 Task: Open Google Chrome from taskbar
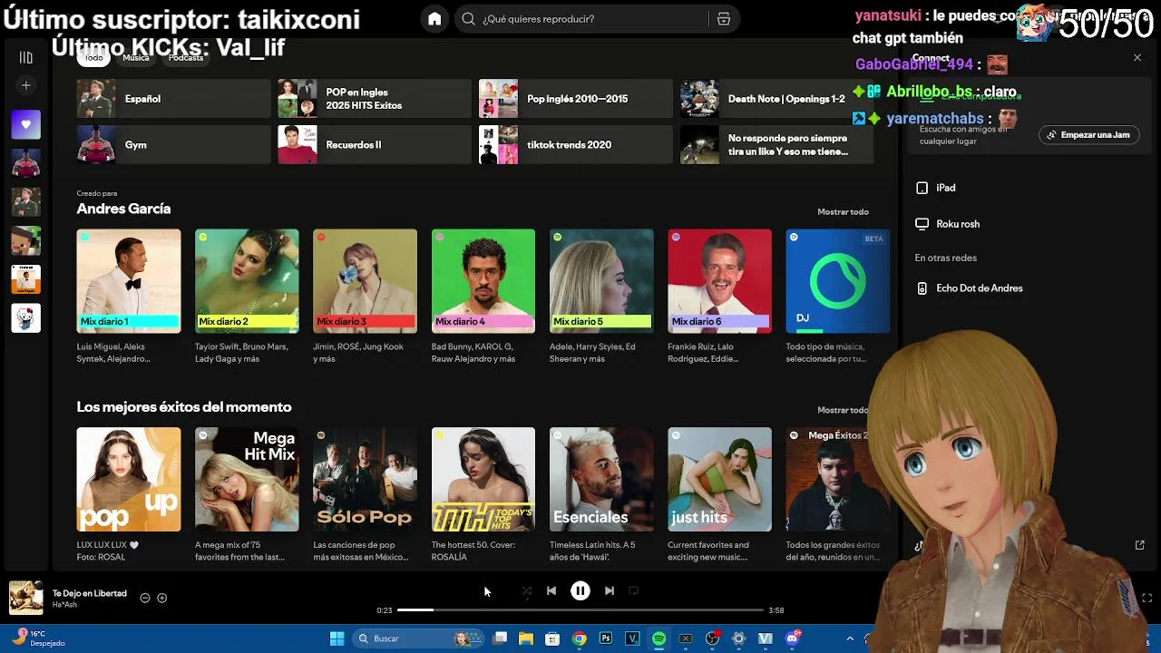(x=579, y=638)
